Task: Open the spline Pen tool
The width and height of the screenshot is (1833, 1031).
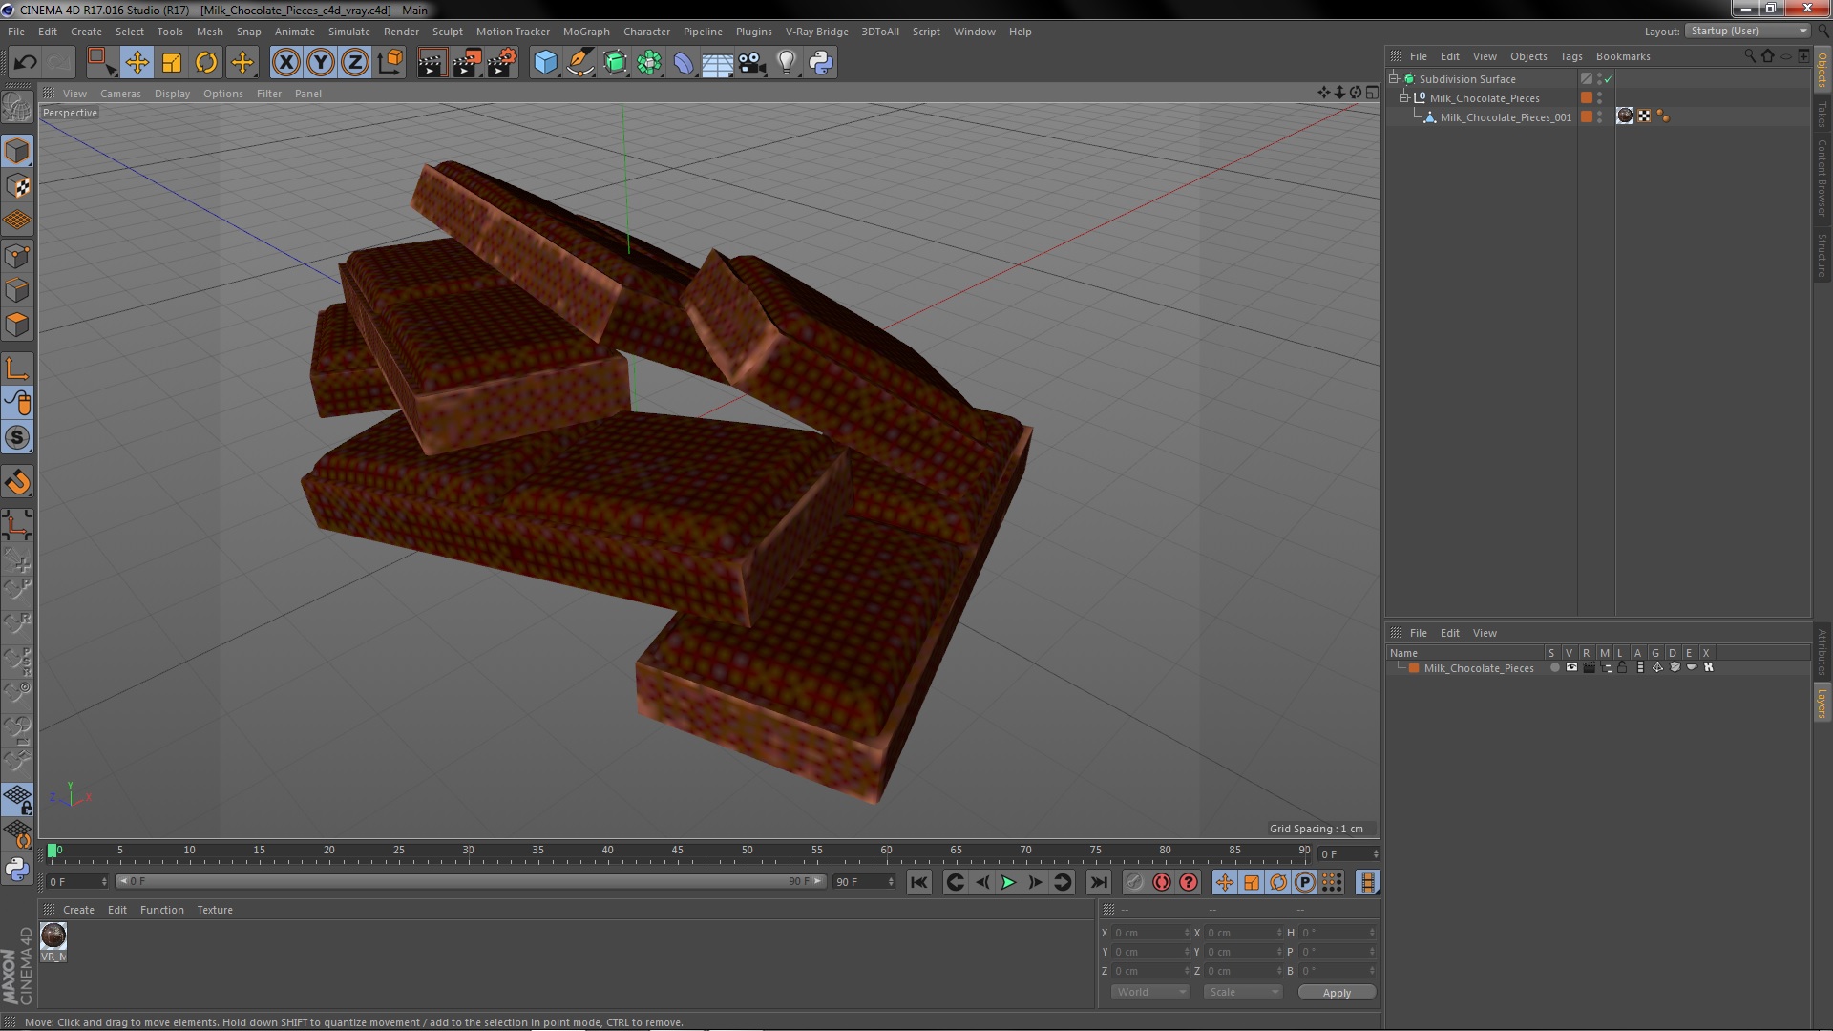Action: (579, 63)
